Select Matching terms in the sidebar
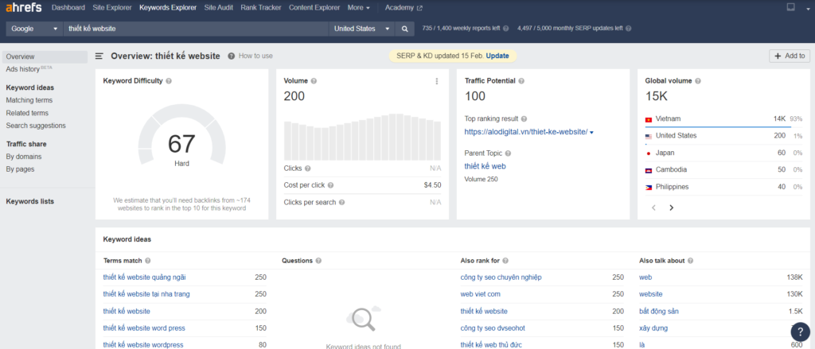This screenshot has height=349, width=815. click(x=29, y=100)
